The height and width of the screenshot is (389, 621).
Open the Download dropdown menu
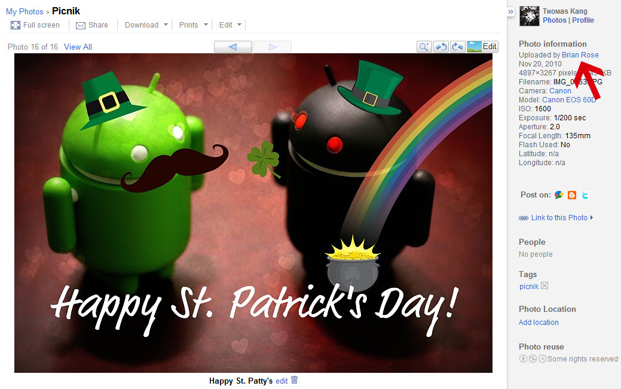pos(146,25)
